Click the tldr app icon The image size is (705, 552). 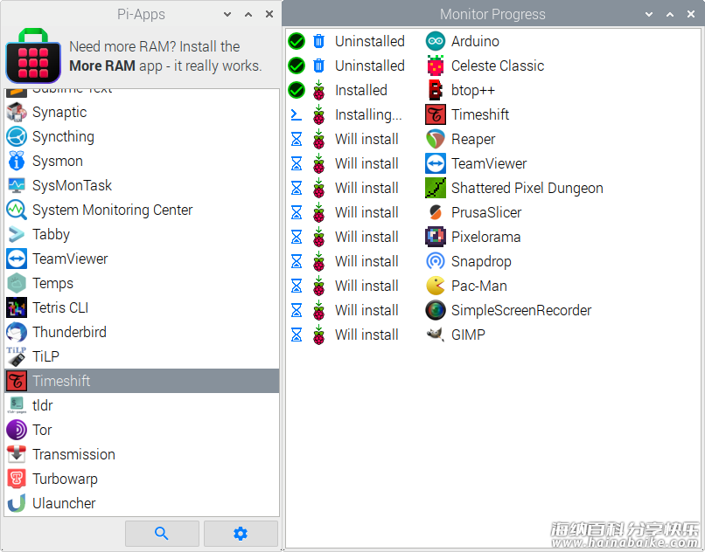pyautogui.click(x=17, y=405)
